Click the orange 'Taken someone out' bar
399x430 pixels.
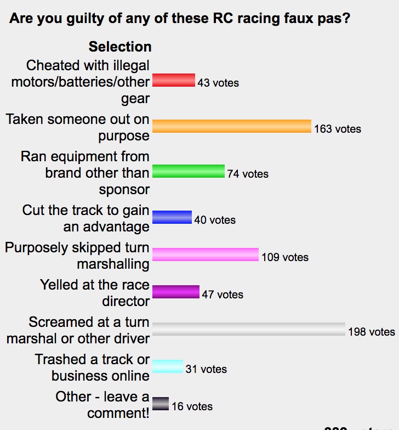pyautogui.click(x=231, y=126)
